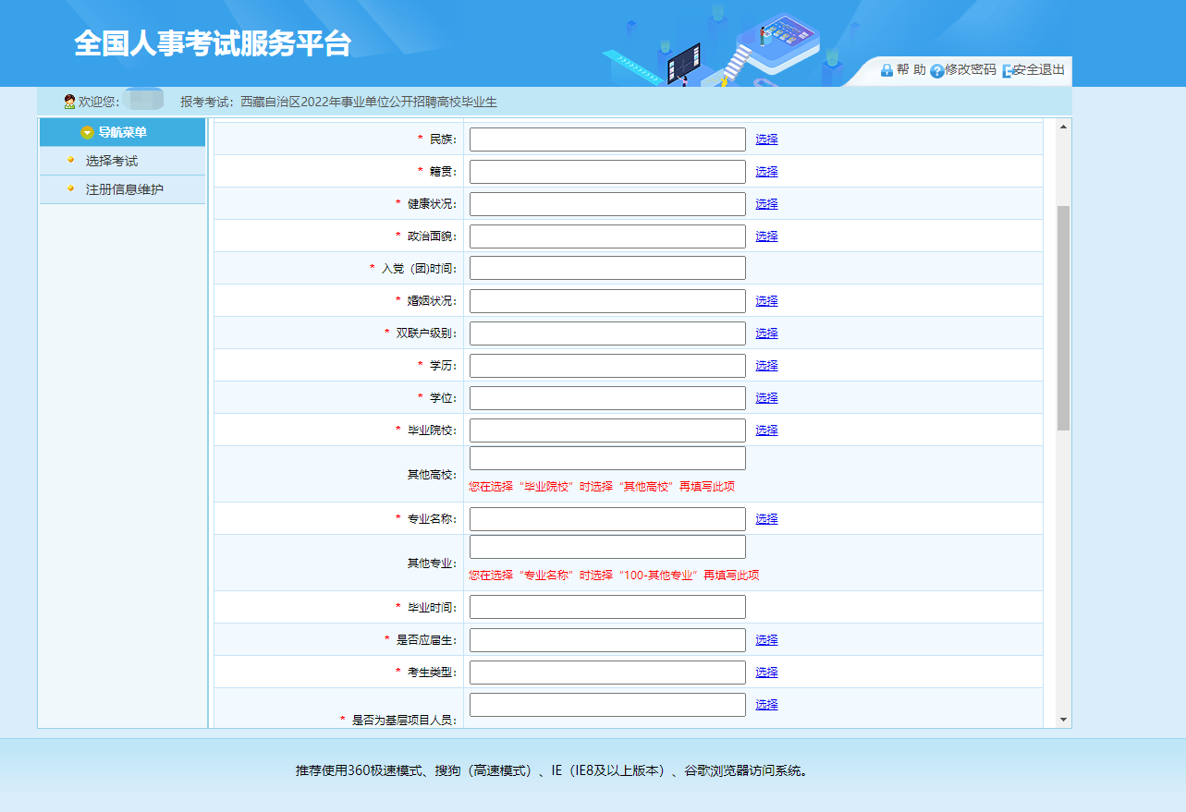Focus the 毕业时间 input field
This screenshot has height=812, width=1186.
point(607,607)
